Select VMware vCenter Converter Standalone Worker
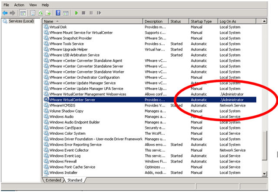This screenshot has width=278, height=193. coord(87,72)
